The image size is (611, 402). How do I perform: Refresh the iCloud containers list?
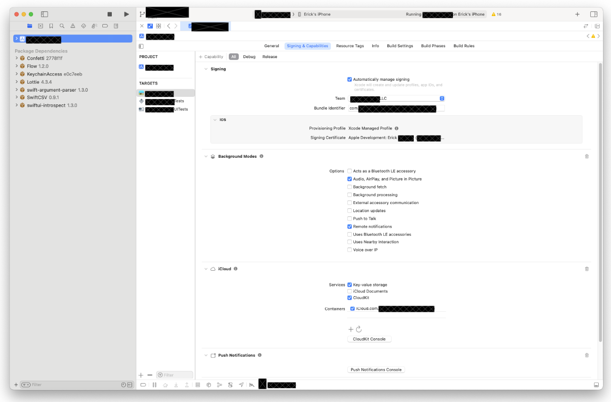[x=359, y=329]
